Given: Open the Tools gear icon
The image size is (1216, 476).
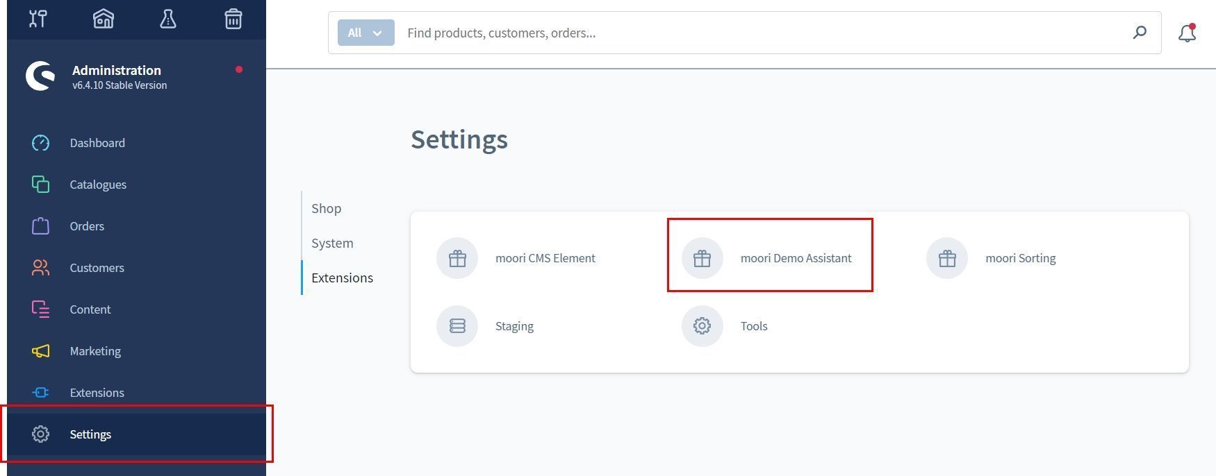Looking at the screenshot, I should (x=702, y=326).
